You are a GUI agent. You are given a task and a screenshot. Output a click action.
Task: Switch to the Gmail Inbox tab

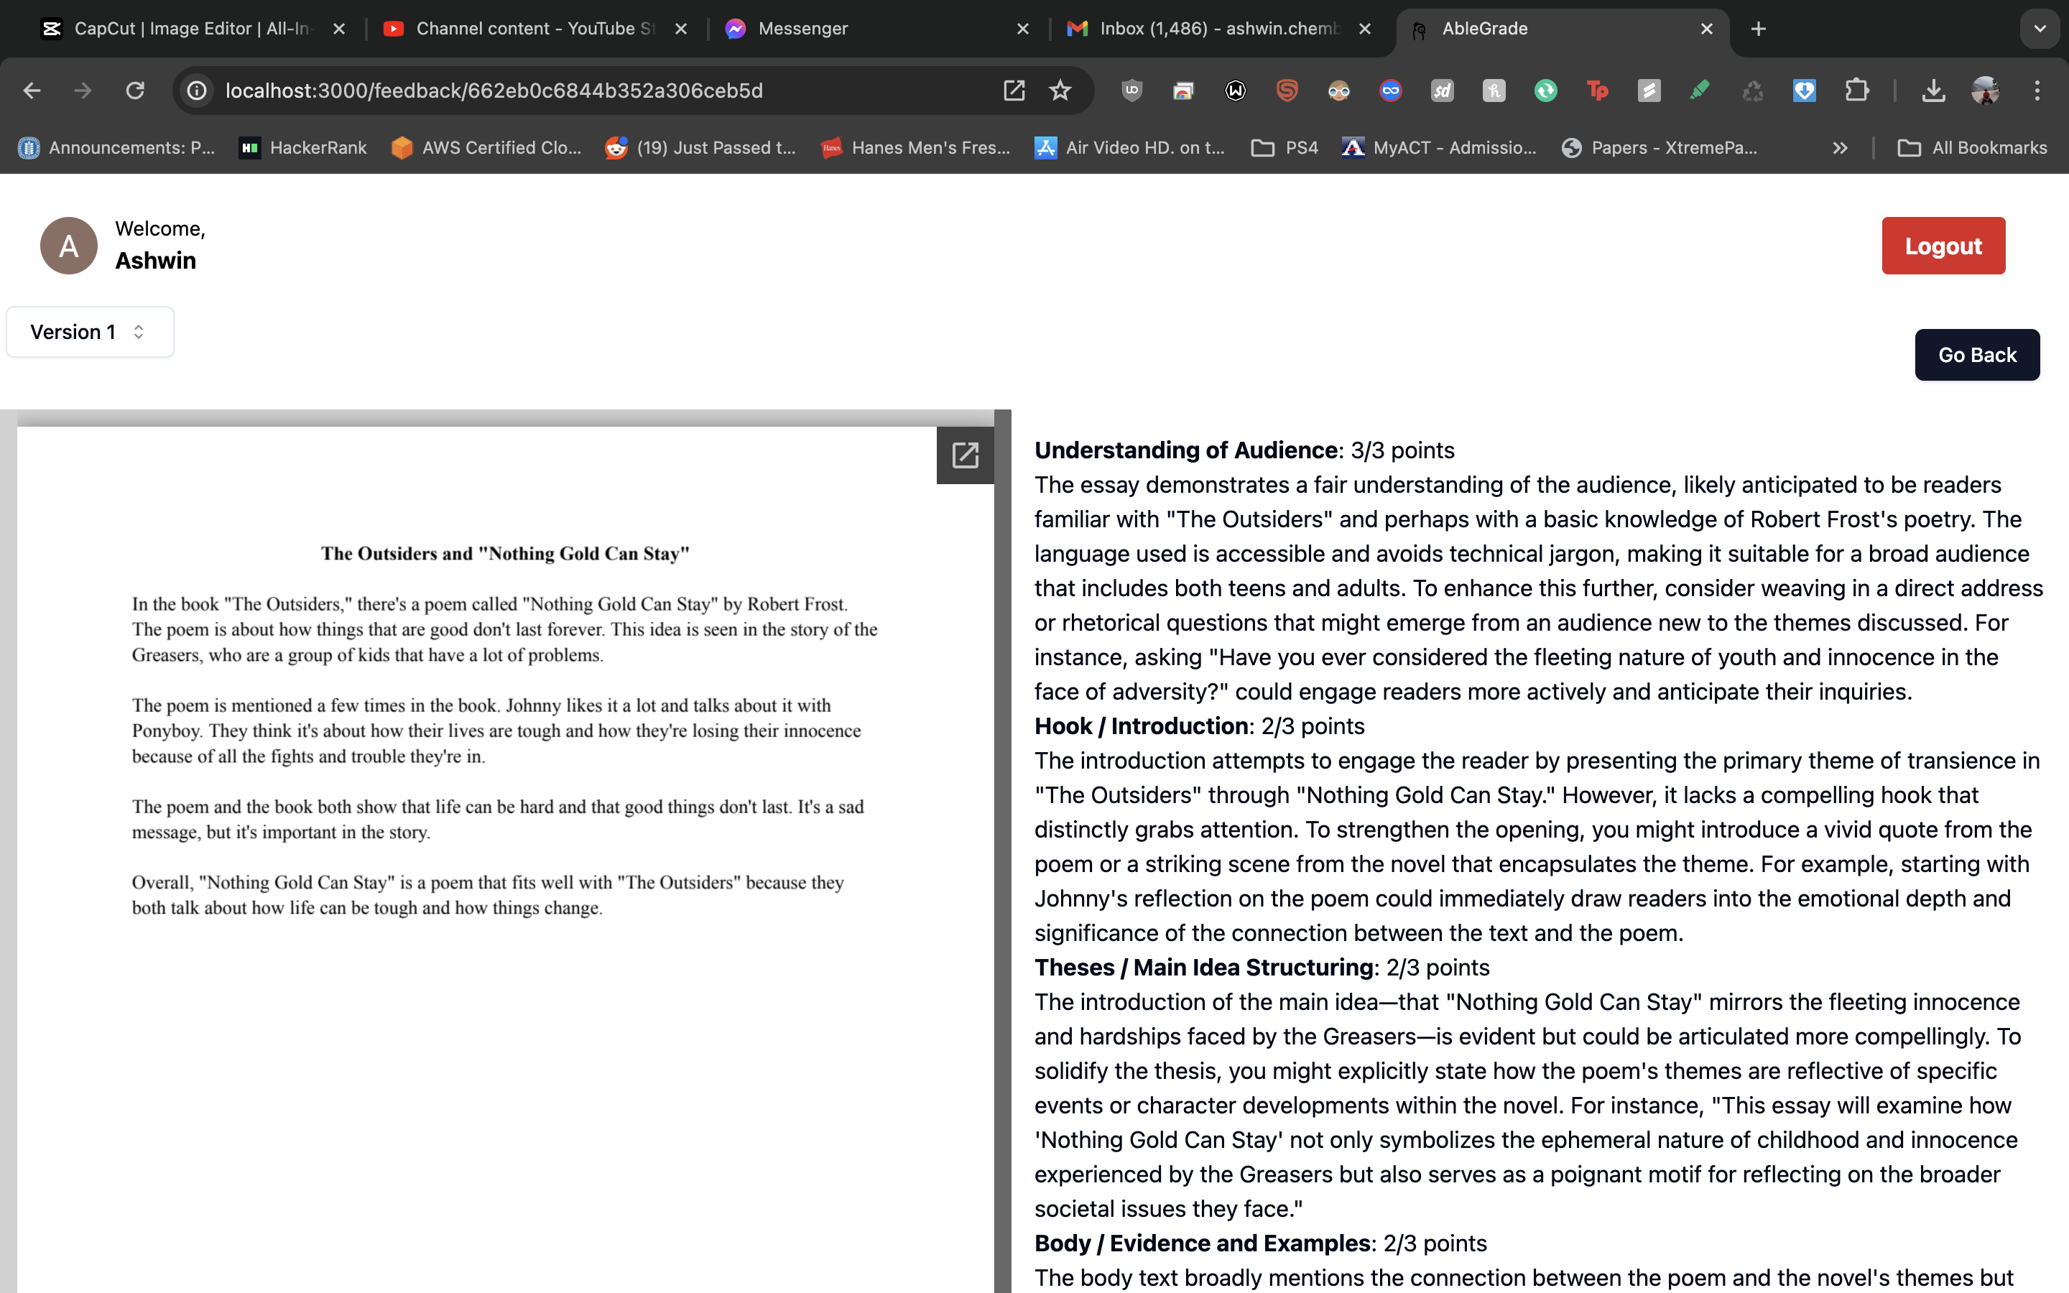pyautogui.click(x=1214, y=29)
